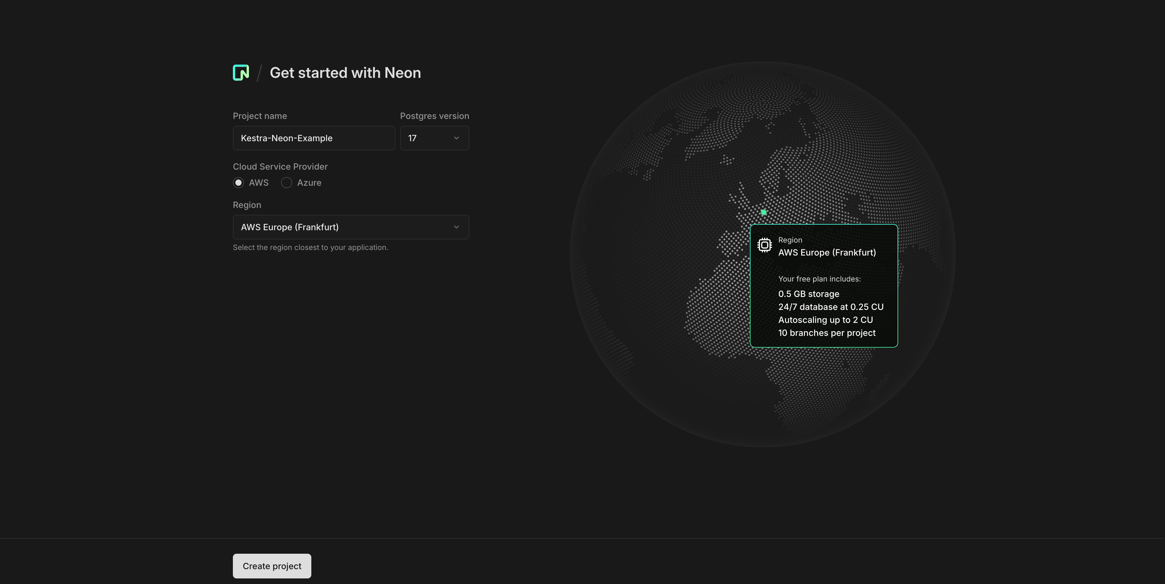Click the Region field chevron arrow

click(456, 227)
